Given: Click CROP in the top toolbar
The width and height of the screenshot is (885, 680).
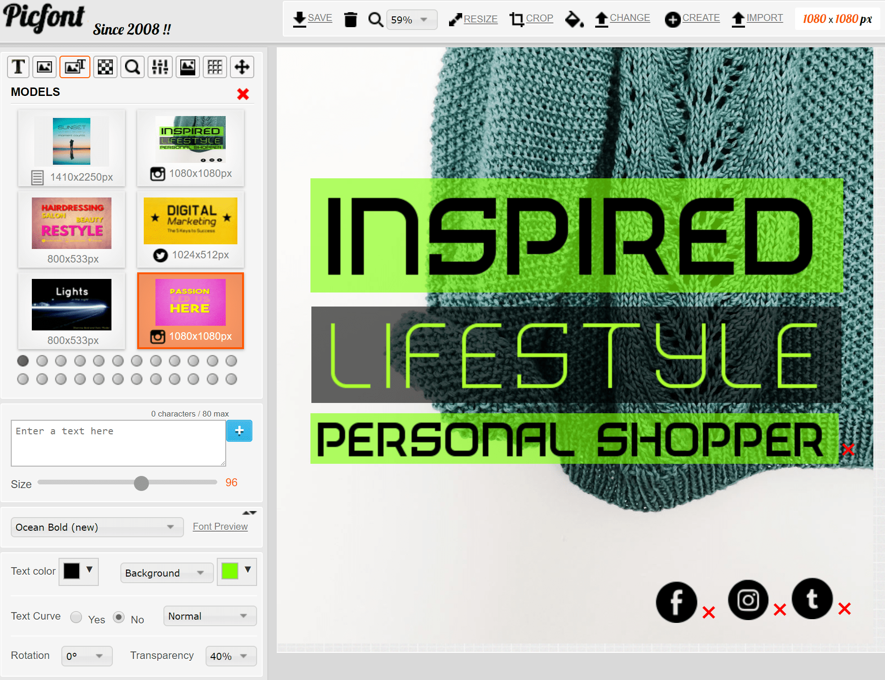Looking at the screenshot, I should [x=531, y=19].
